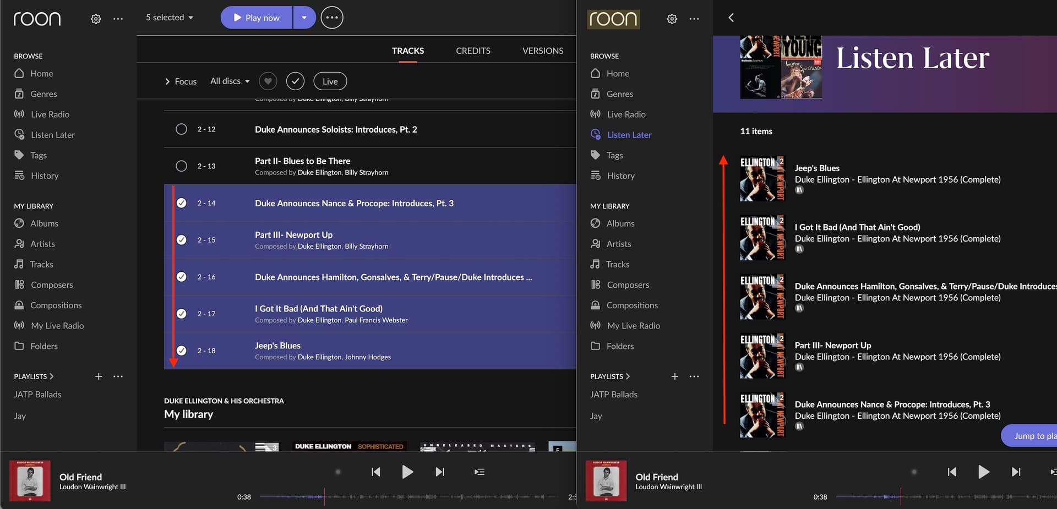Expand PLAYLISTS in left window
Image resolution: width=1057 pixels, height=509 pixels.
tap(34, 376)
